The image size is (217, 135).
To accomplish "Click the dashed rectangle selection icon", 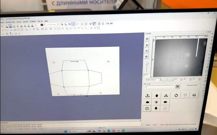I will 59,29.
